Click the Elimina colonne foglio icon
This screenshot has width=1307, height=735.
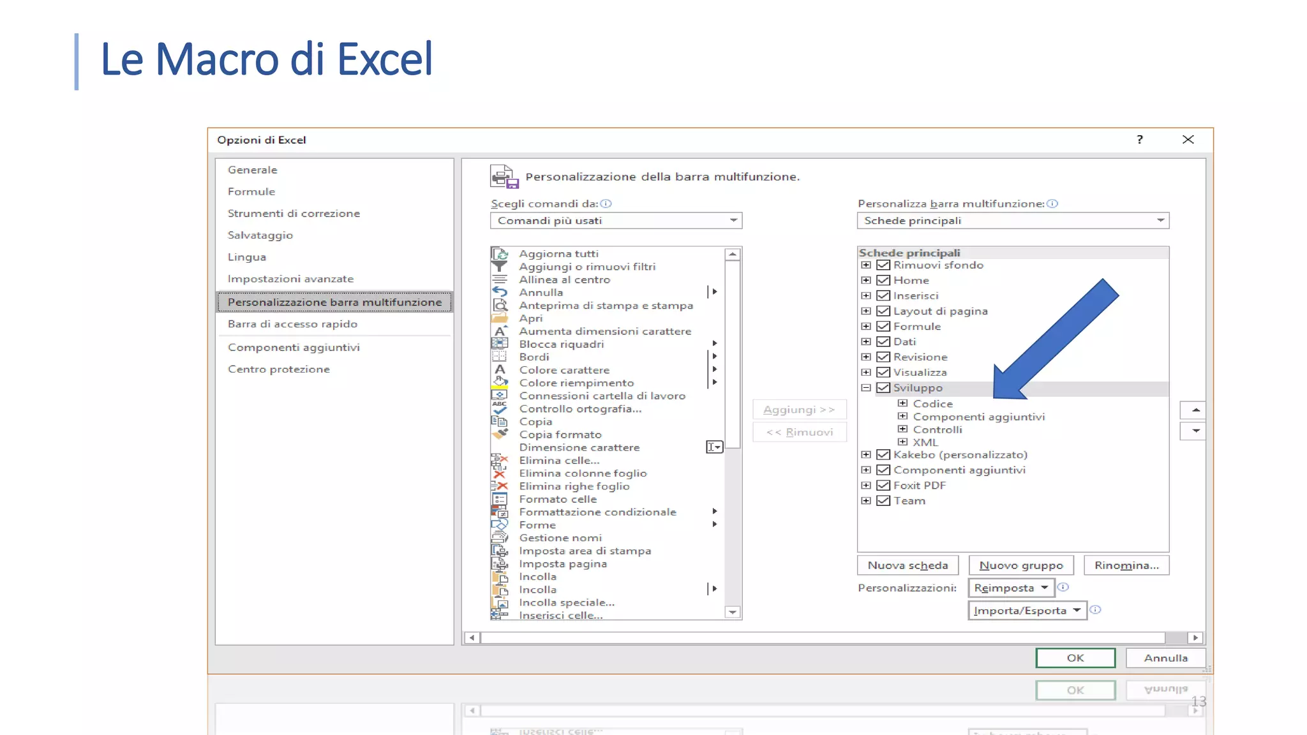click(500, 473)
